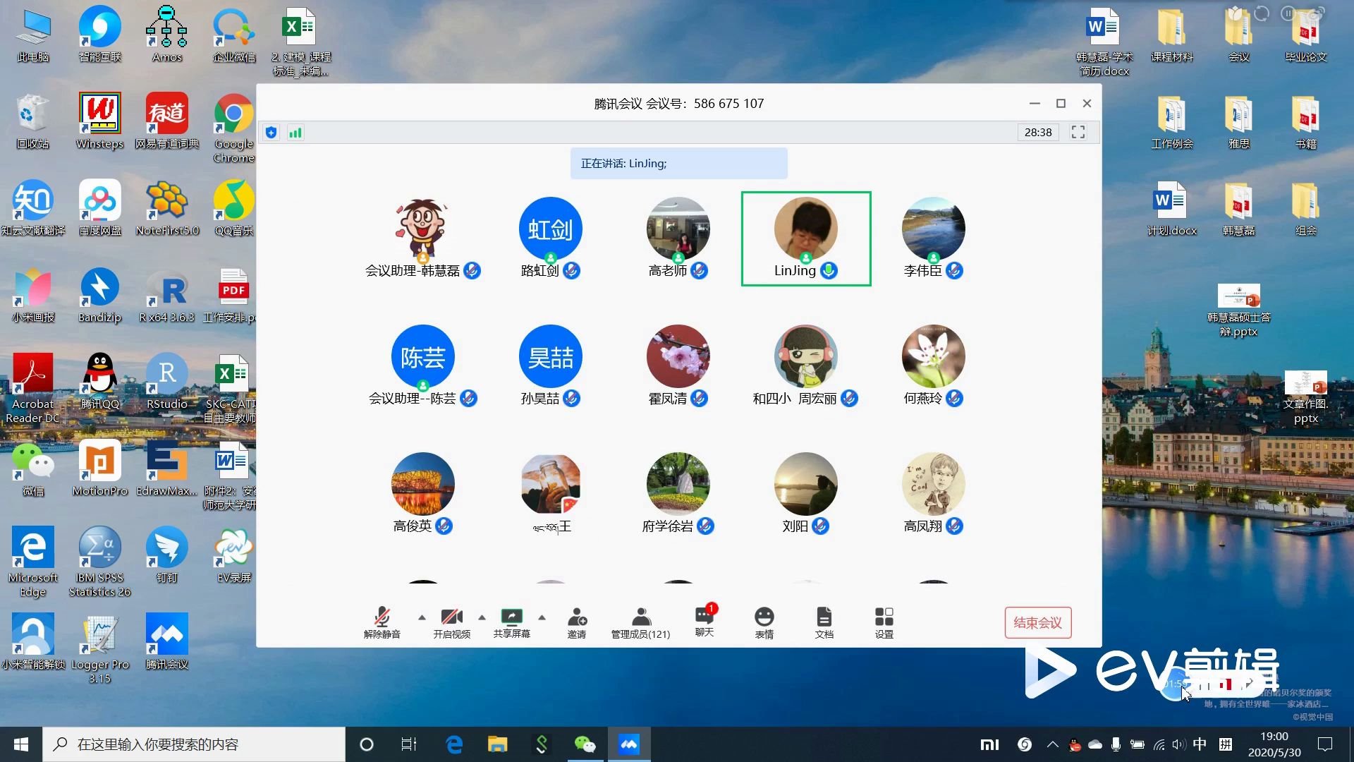Click the network signal status icon
The width and height of the screenshot is (1354, 762).
[295, 133]
